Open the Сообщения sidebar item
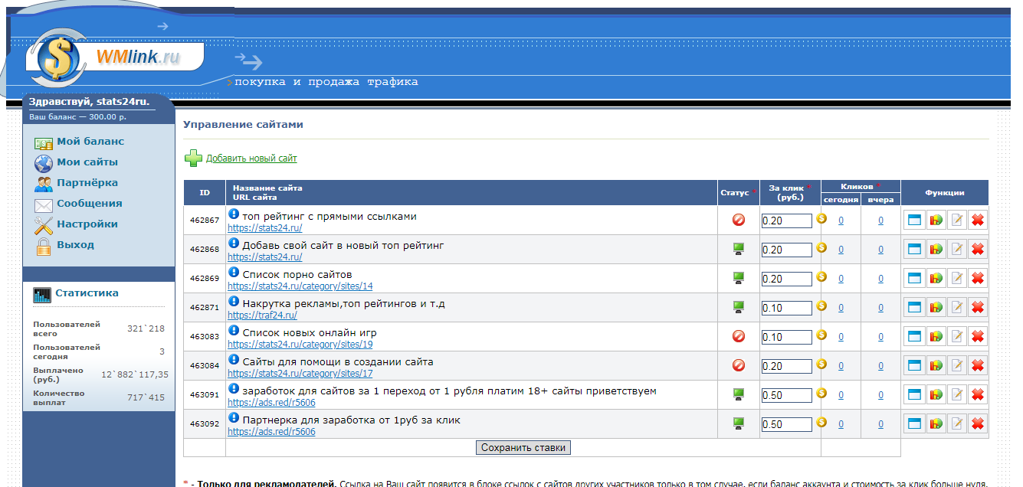Image resolution: width=1023 pixels, height=487 pixels. [89, 204]
